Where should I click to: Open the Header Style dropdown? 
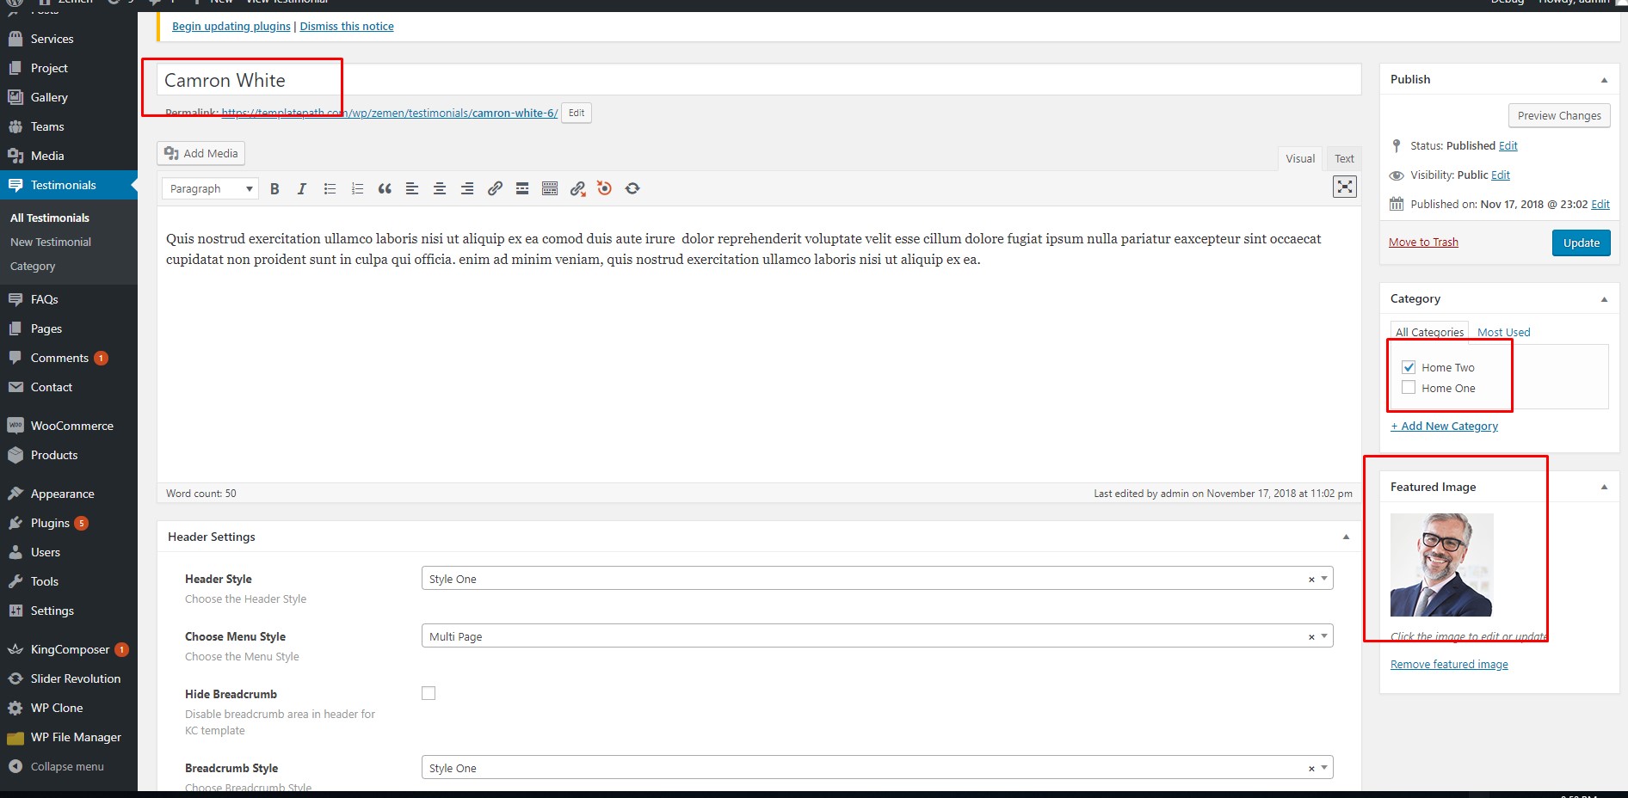[x=876, y=579]
